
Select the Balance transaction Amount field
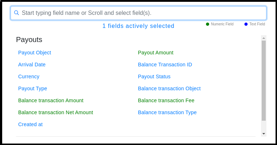tap(51, 100)
